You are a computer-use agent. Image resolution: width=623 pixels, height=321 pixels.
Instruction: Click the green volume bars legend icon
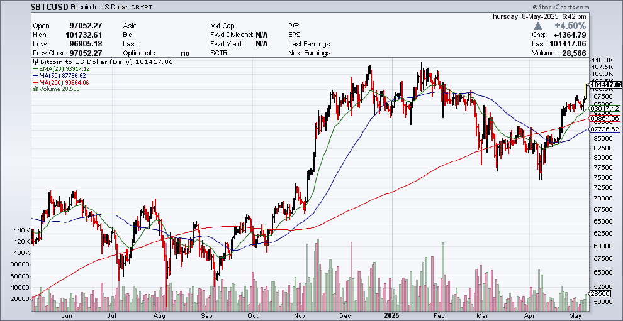pos(35,89)
